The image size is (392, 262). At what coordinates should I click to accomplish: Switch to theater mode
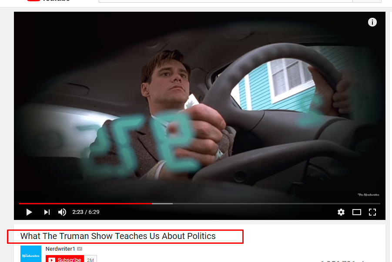click(356, 212)
